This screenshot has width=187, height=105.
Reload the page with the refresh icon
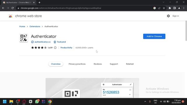tap(13, 8)
